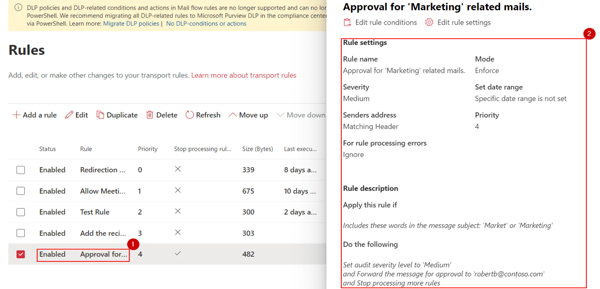Open the Migrate DLP policies link
600x289 pixels.
point(131,24)
